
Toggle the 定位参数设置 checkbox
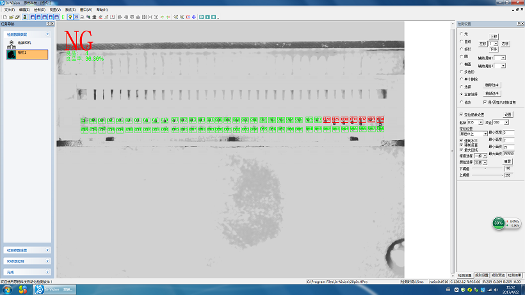pyautogui.click(x=462, y=115)
